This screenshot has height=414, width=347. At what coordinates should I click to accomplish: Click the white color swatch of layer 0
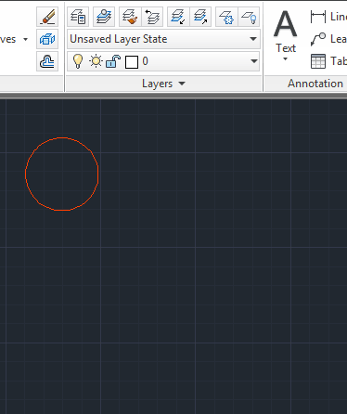132,62
